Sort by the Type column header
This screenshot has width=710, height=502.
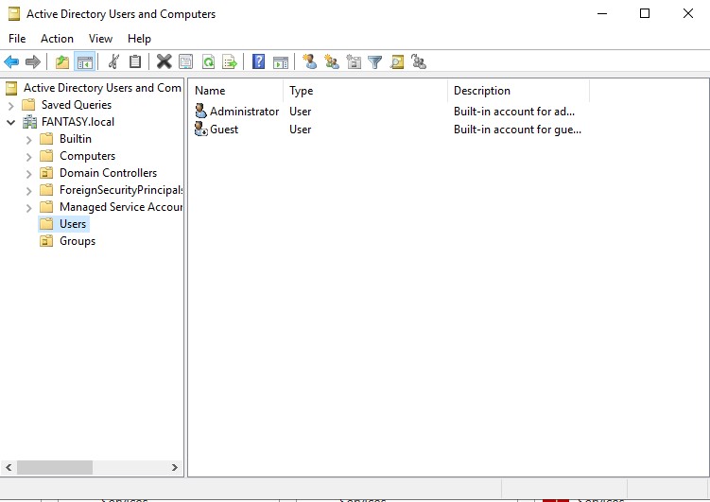coord(366,91)
